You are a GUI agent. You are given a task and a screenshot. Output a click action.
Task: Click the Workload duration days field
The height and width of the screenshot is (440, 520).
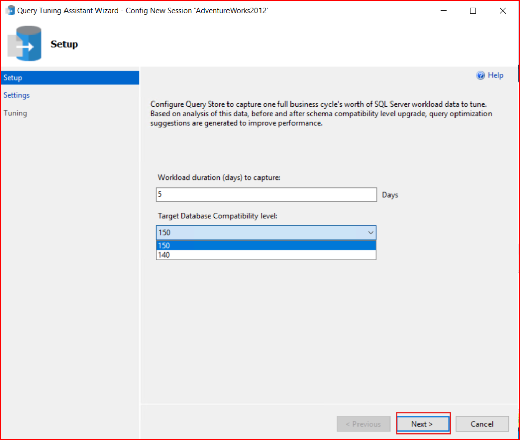(x=266, y=194)
